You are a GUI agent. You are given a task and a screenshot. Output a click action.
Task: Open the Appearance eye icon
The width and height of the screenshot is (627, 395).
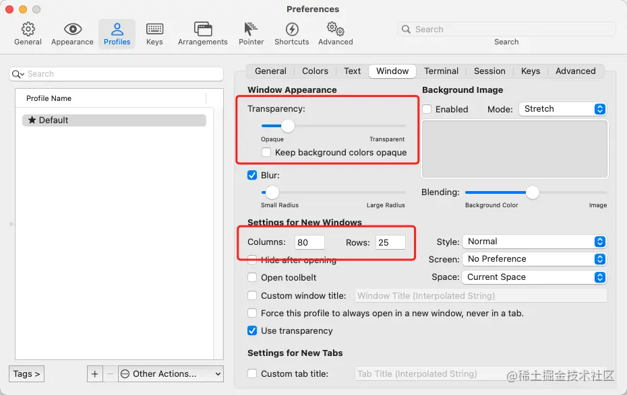(72, 29)
